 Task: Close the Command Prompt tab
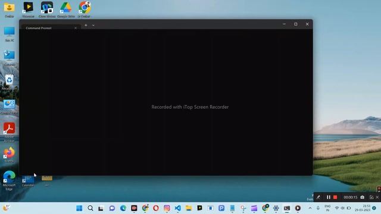point(76,28)
